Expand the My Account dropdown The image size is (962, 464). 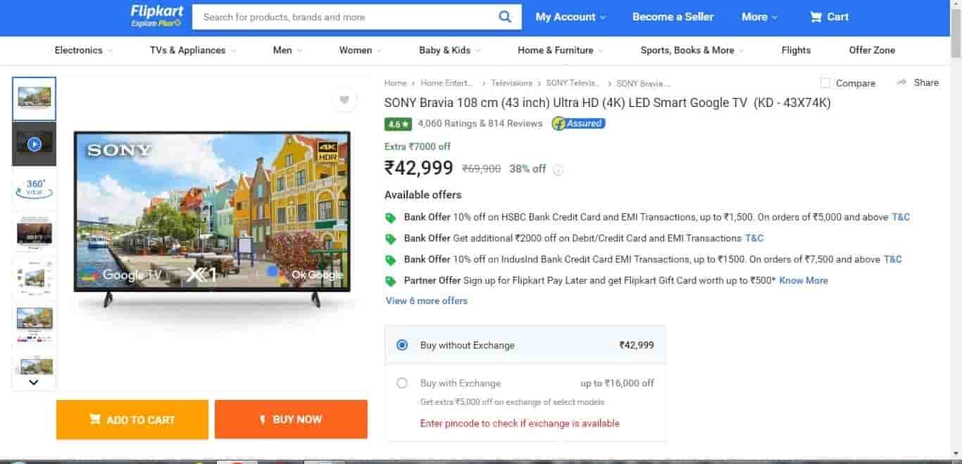tap(570, 17)
